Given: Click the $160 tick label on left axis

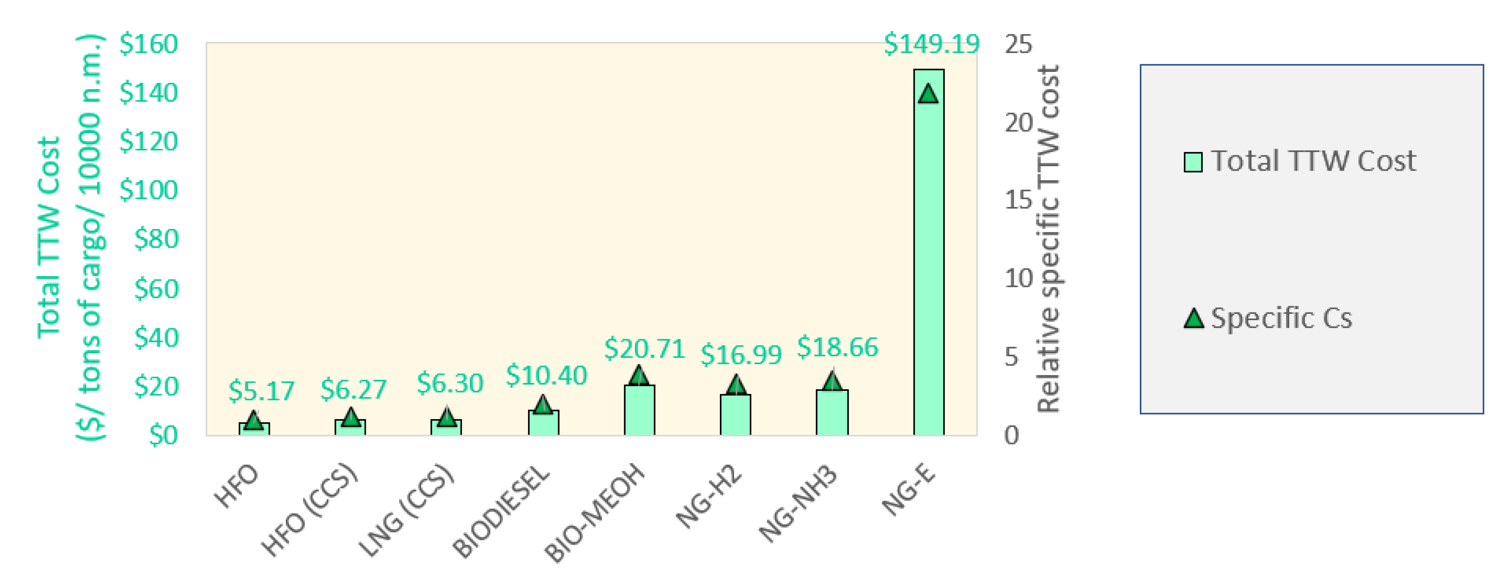Looking at the screenshot, I should 149,44.
